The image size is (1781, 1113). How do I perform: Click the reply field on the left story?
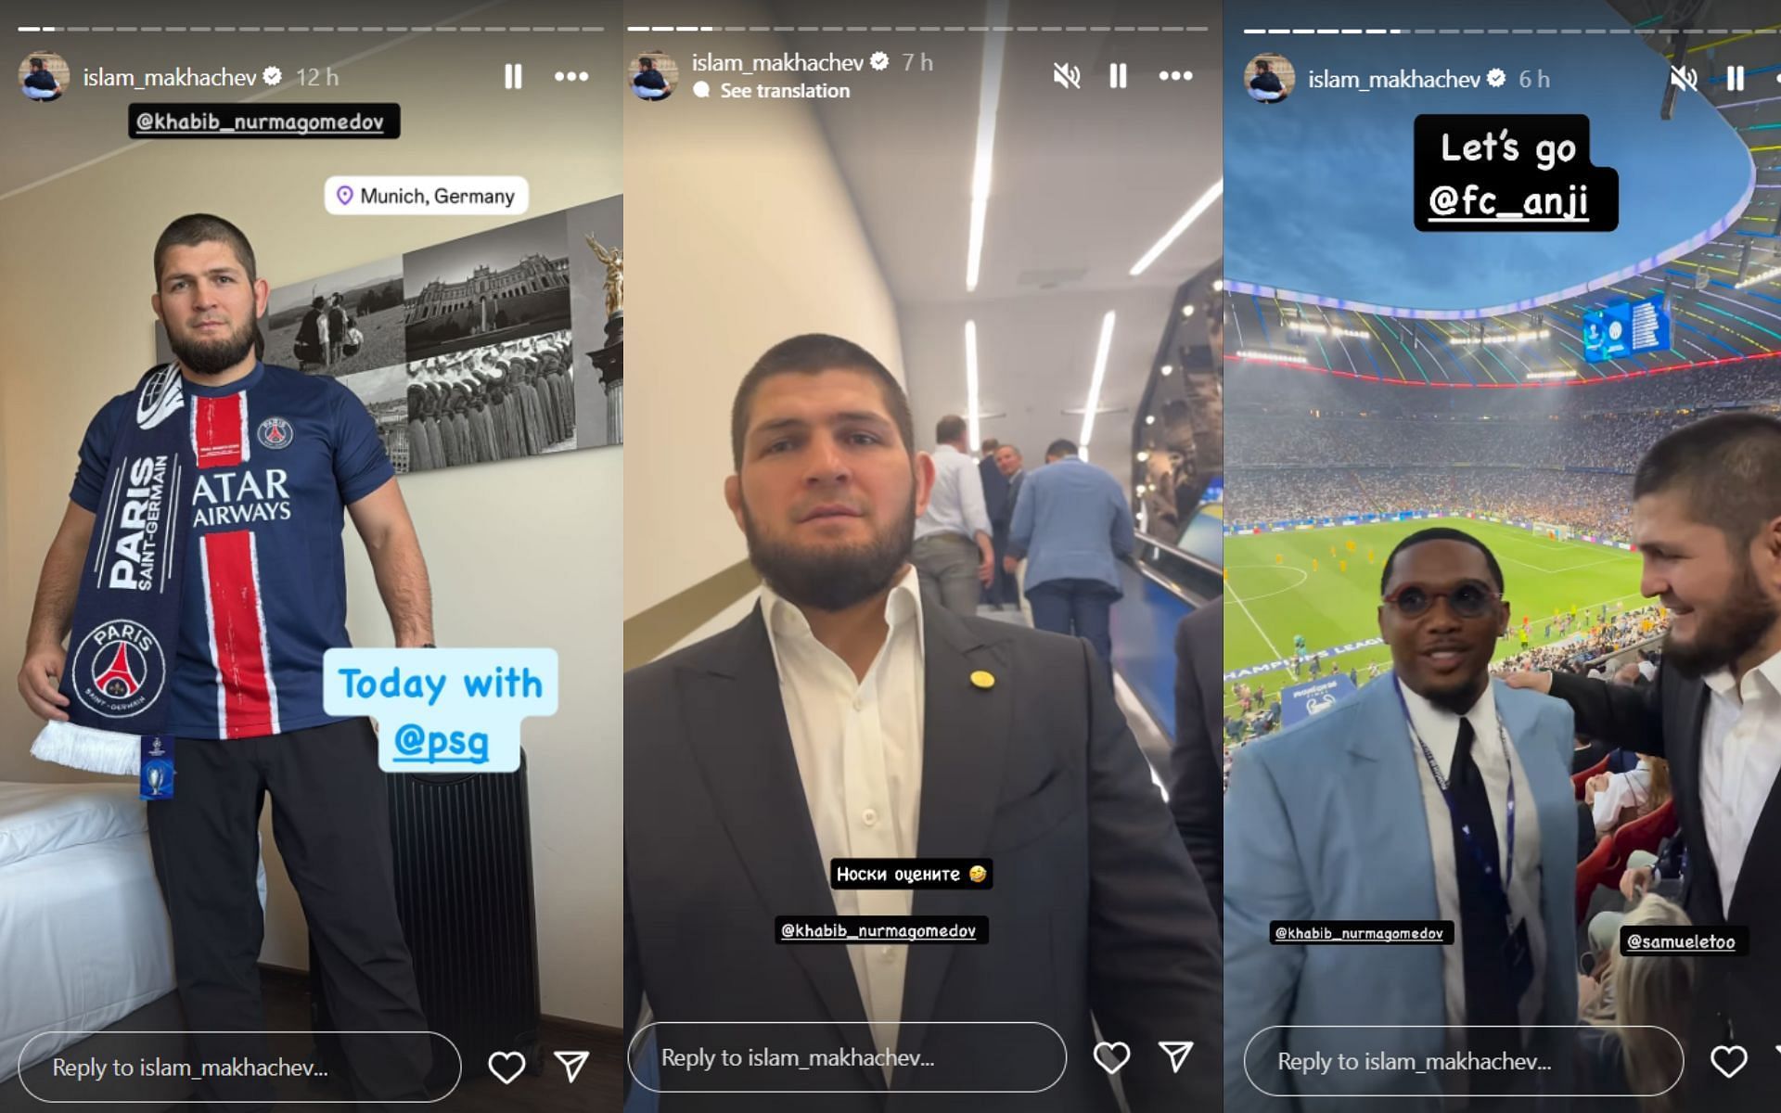[x=239, y=1068]
